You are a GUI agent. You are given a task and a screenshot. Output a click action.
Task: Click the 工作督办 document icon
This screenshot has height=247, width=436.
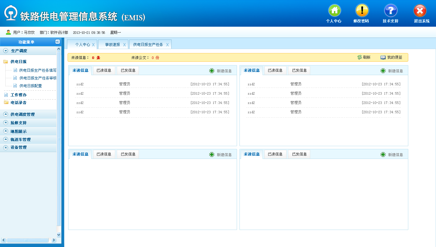tap(6, 95)
